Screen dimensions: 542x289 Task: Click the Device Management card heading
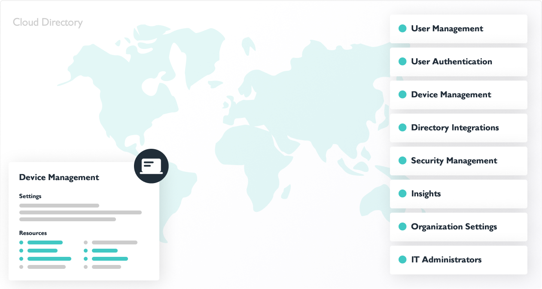pyautogui.click(x=59, y=178)
